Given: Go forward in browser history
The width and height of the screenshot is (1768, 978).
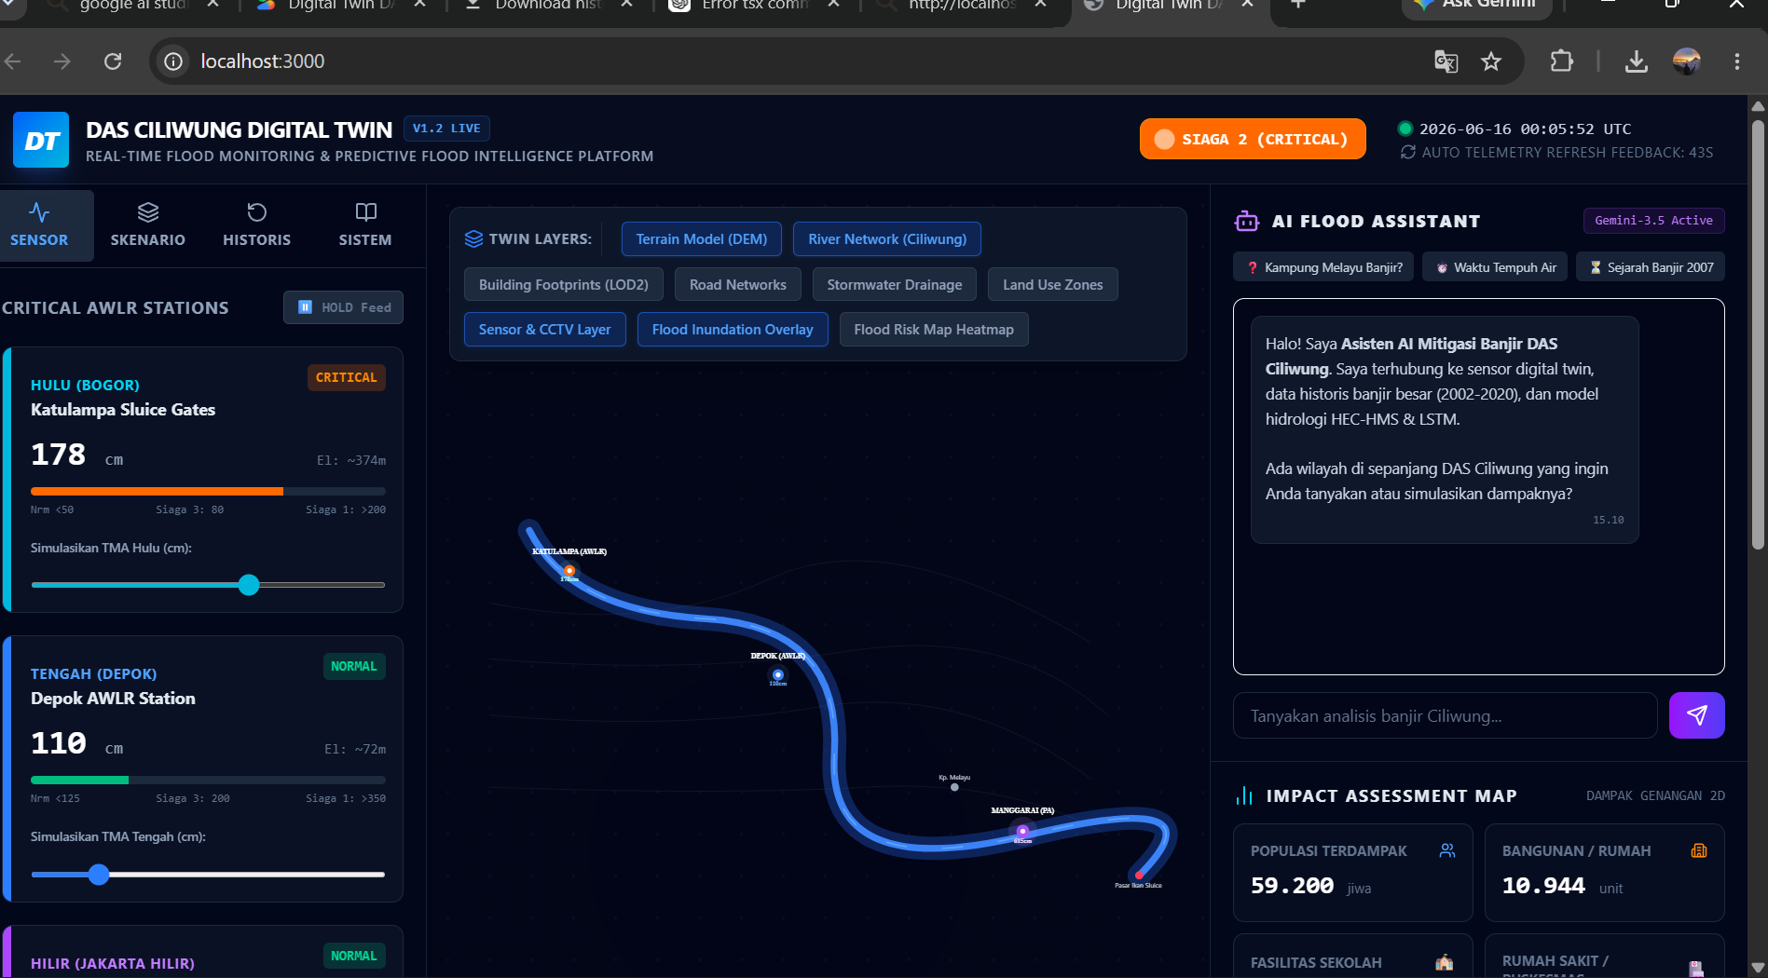Looking at the screenshot, I should (62, 61).
